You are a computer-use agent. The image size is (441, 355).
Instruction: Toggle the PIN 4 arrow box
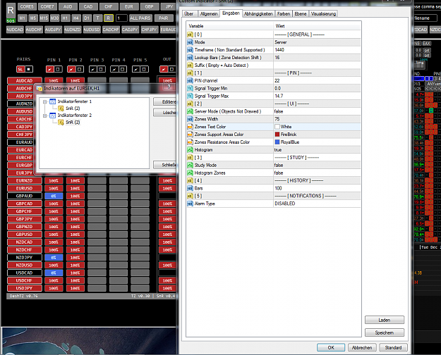[114, 69]
